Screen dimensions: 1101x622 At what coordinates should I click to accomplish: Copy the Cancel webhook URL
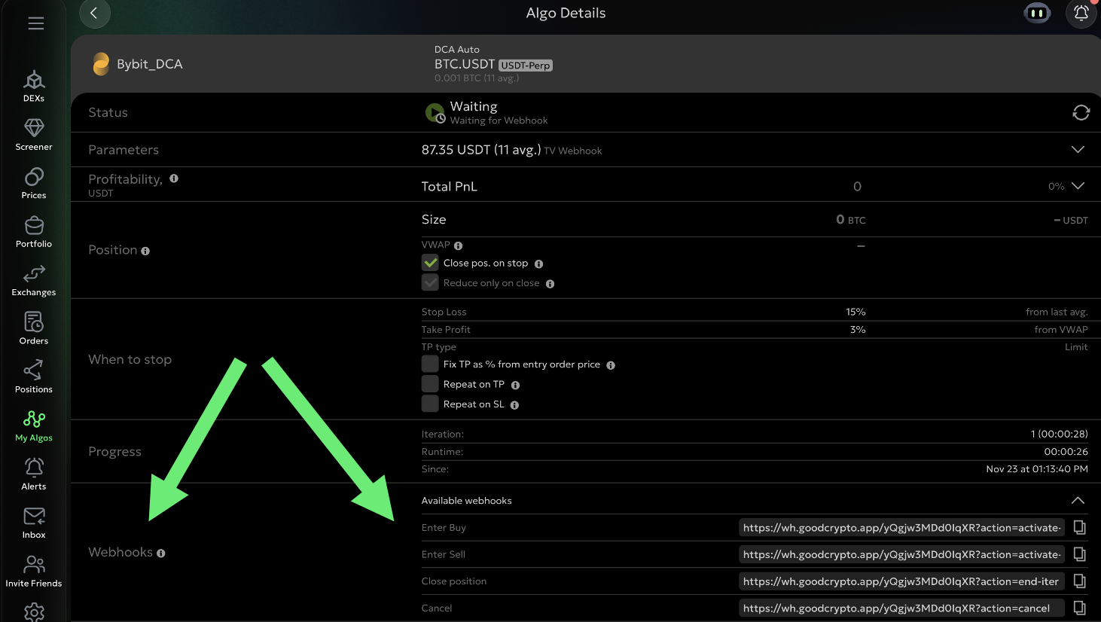(1079, 608)
